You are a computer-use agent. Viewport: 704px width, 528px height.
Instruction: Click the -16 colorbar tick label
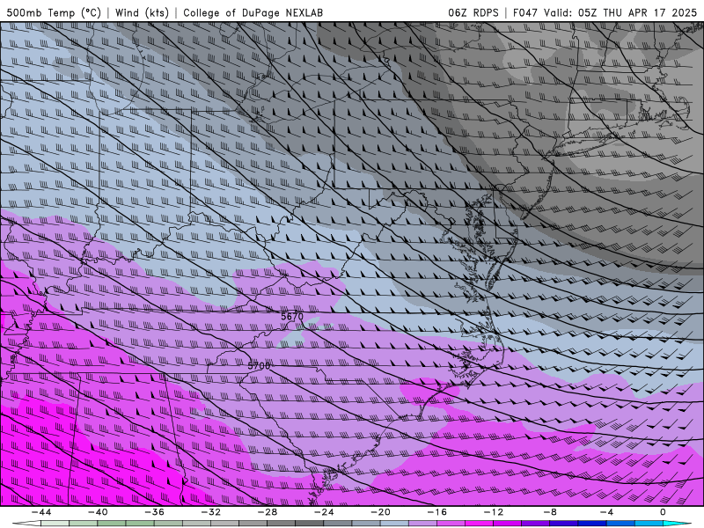[x=436, y=512]
